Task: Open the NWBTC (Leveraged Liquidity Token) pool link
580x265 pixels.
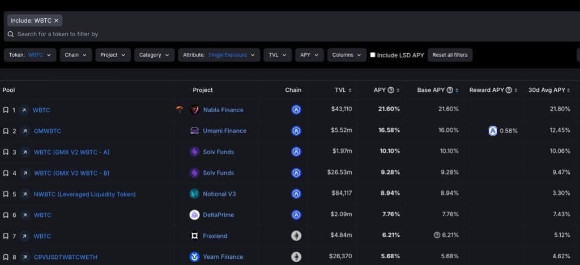Action: pos(84,194)
